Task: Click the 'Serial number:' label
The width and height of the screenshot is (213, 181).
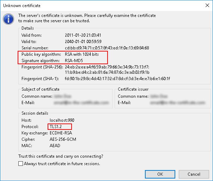Action: pyautogui.click(x=35, y=48)
